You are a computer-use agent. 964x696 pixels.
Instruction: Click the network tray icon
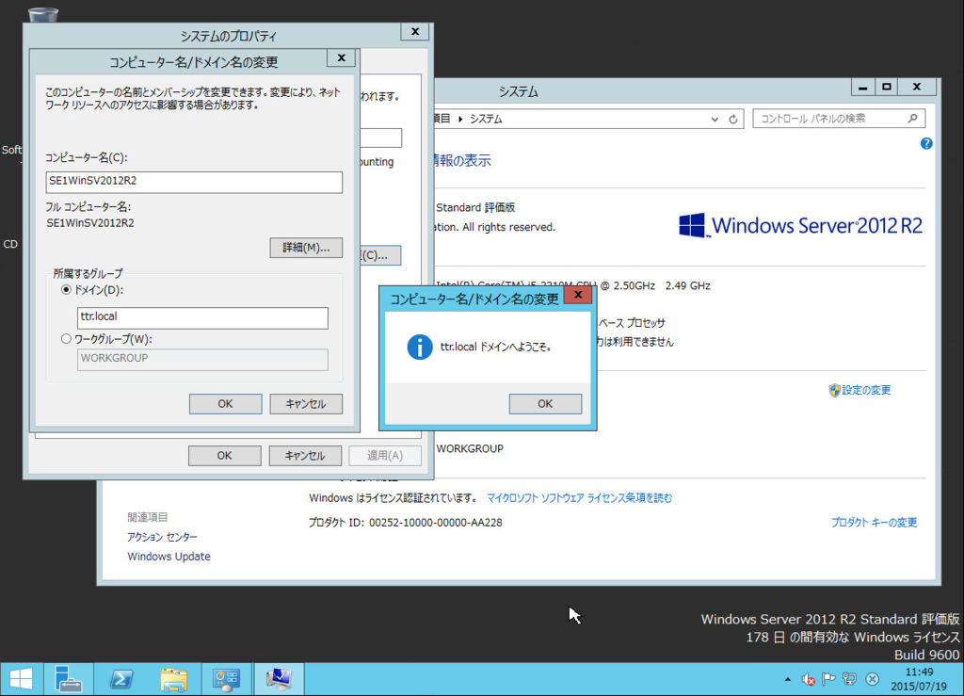coord(850,679)
